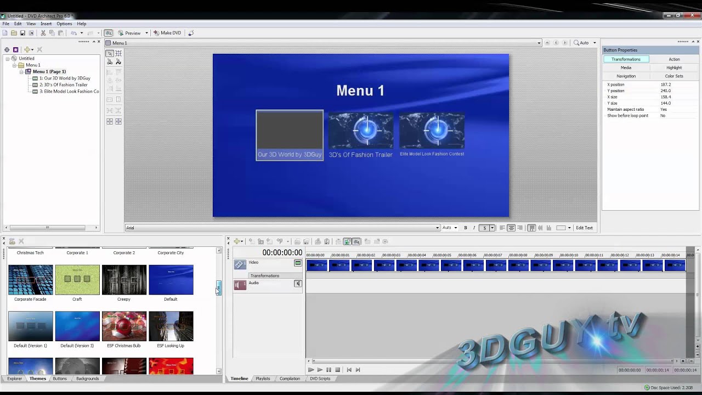The width and height of the screenshot is (702, 395).
Task: Collapse the Untitled project tree node
Action: coord(8,58)
